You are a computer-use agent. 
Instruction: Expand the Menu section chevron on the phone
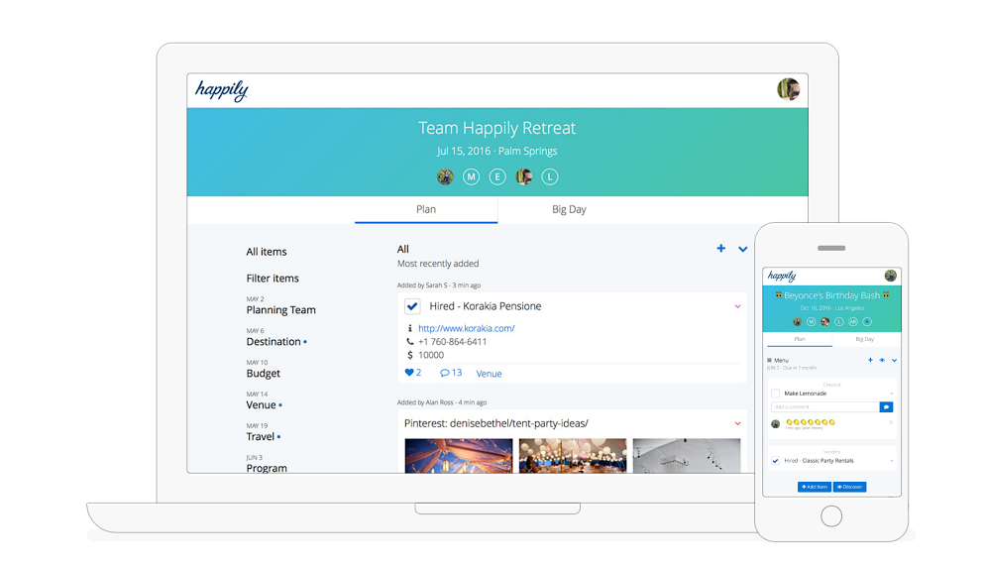[x=895, y=360]
